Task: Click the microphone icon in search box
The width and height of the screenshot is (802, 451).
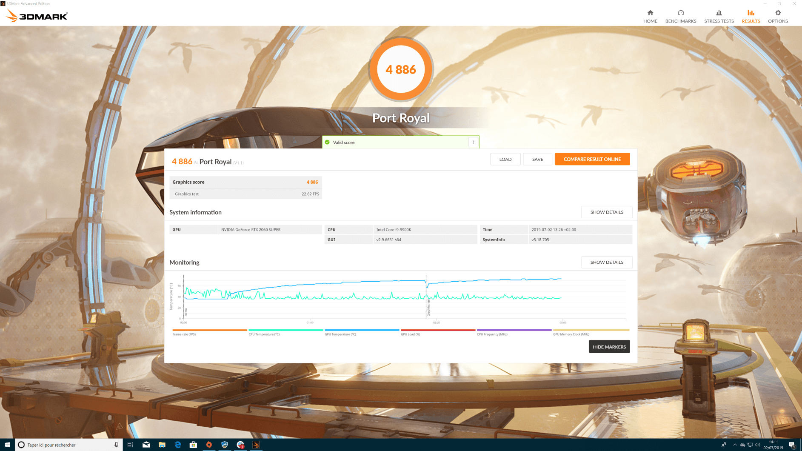Action: 116,445
